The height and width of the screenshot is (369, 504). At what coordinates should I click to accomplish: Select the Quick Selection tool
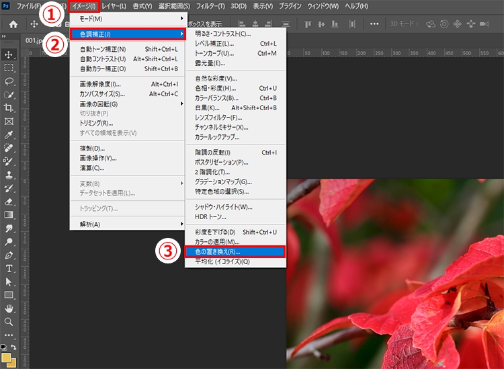(x=9, y=95)
